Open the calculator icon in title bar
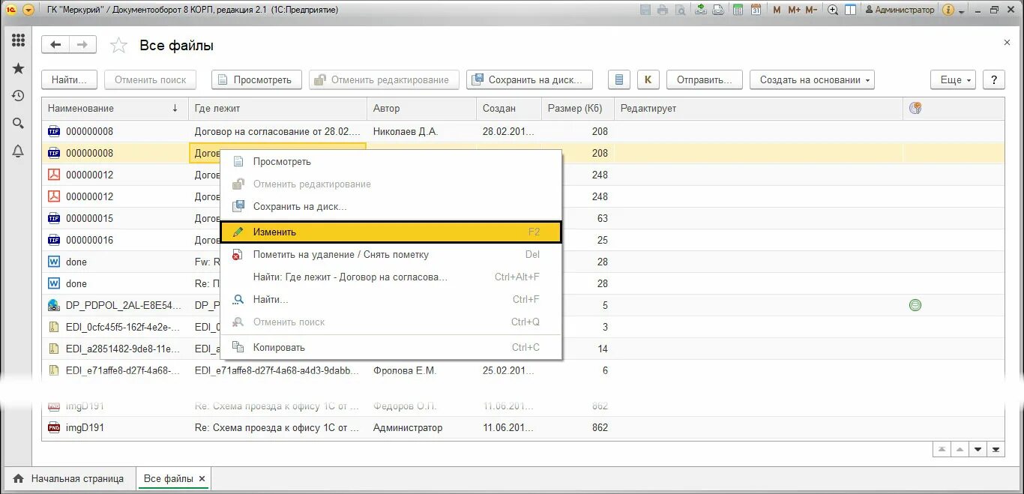1024x494 pixels. [x=738, y=10]
